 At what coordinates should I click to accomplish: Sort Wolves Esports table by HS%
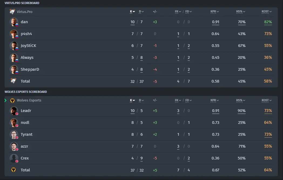(241, 100)
